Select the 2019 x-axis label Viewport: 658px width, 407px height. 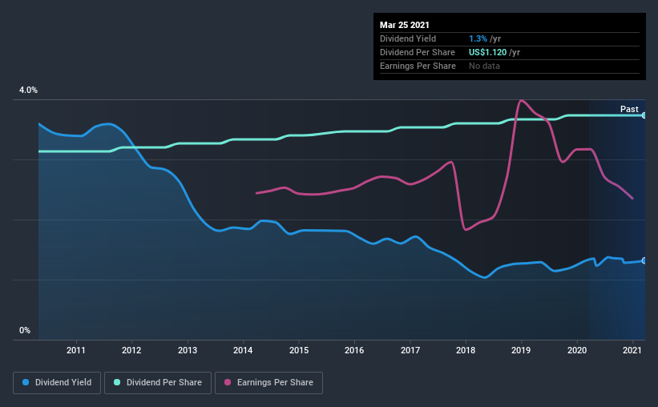522,350
